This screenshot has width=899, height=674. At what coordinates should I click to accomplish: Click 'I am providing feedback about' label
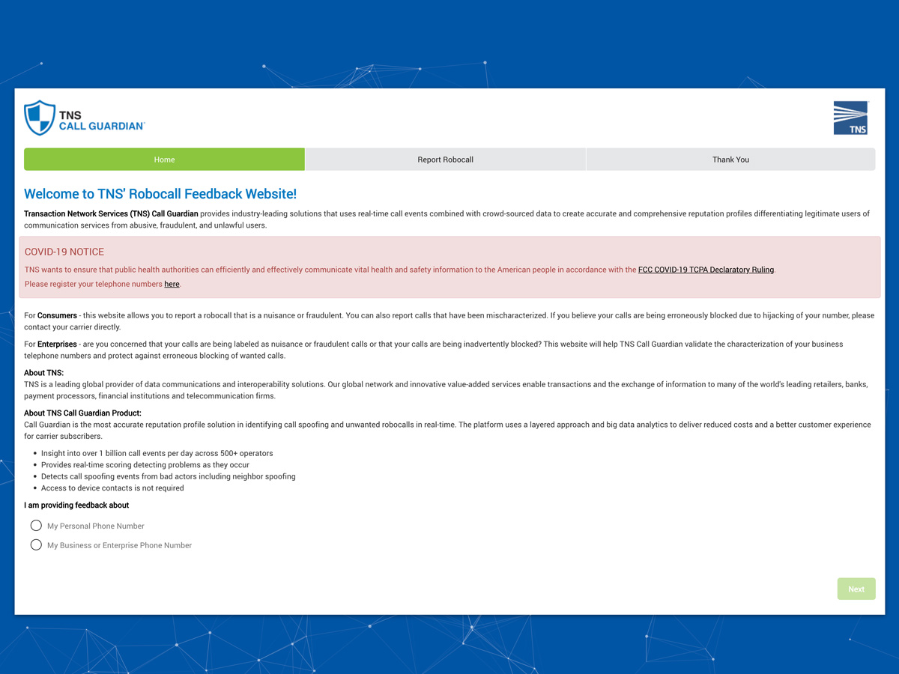click(76, 506)
